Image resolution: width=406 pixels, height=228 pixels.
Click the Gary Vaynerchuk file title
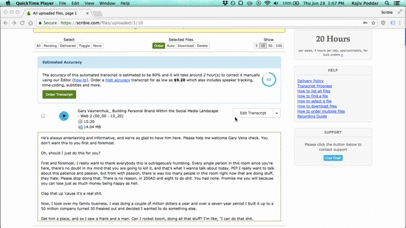[x=148, y=113]
